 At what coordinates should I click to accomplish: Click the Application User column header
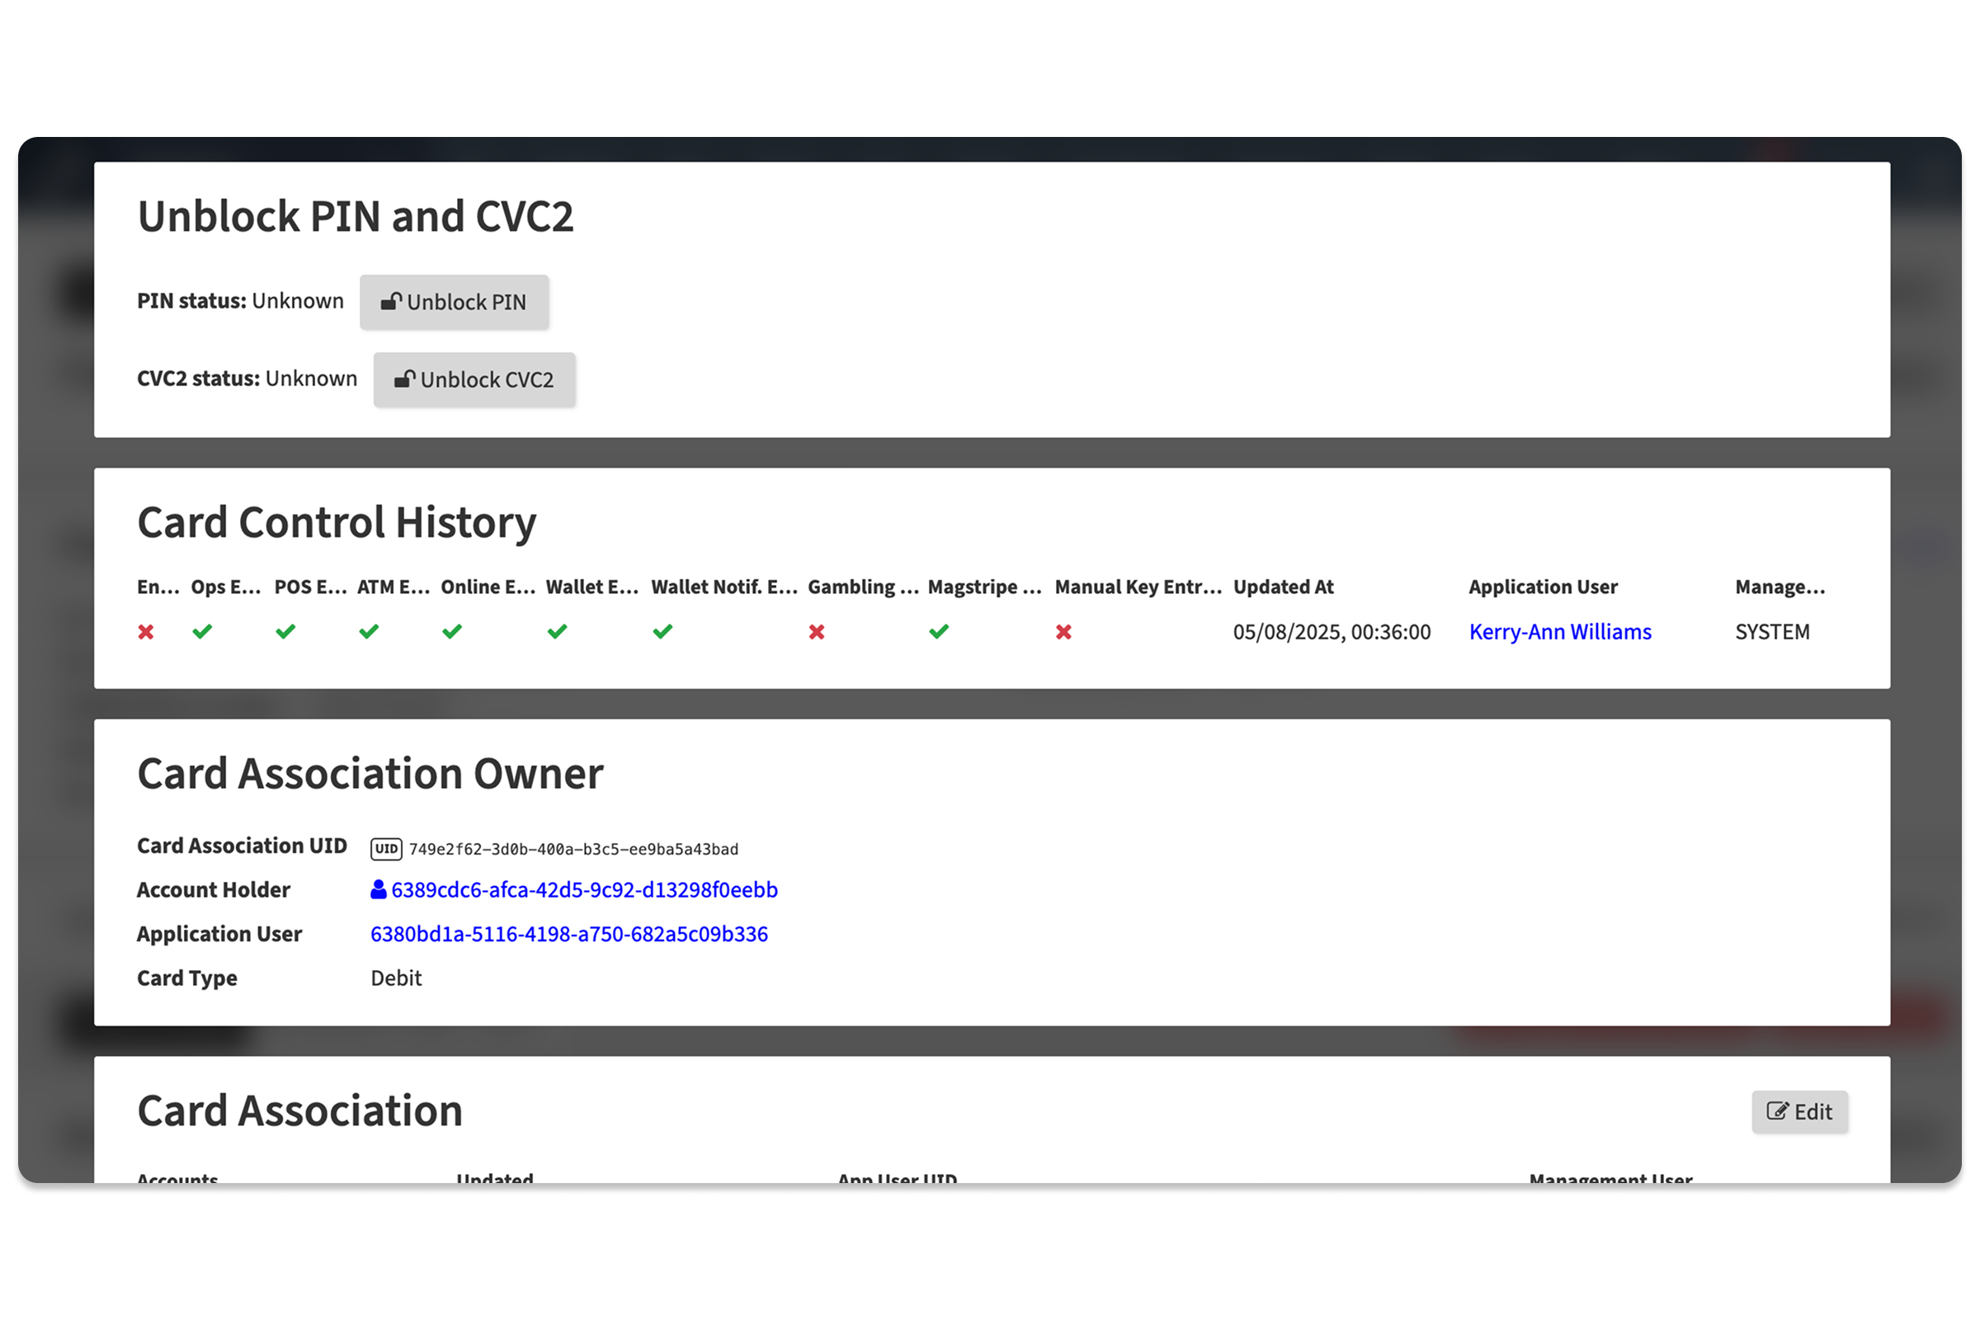pos(1542,587)
